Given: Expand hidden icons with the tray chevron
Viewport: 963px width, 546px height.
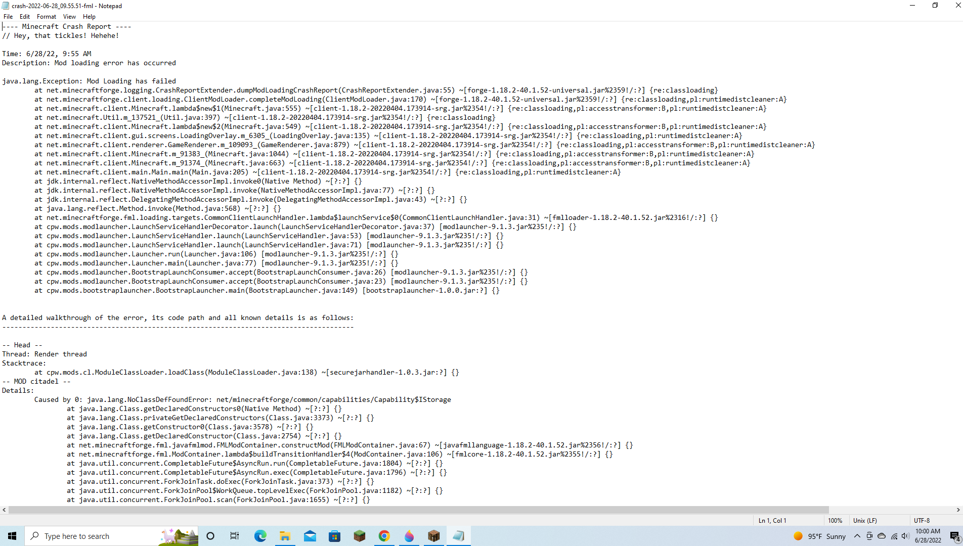Looking at the screenshot, I should tap(857, 536).
